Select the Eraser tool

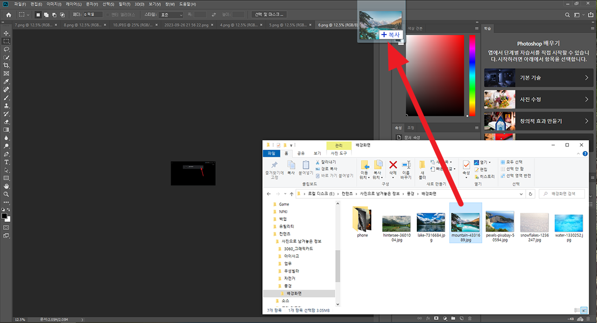coord(6,122)
